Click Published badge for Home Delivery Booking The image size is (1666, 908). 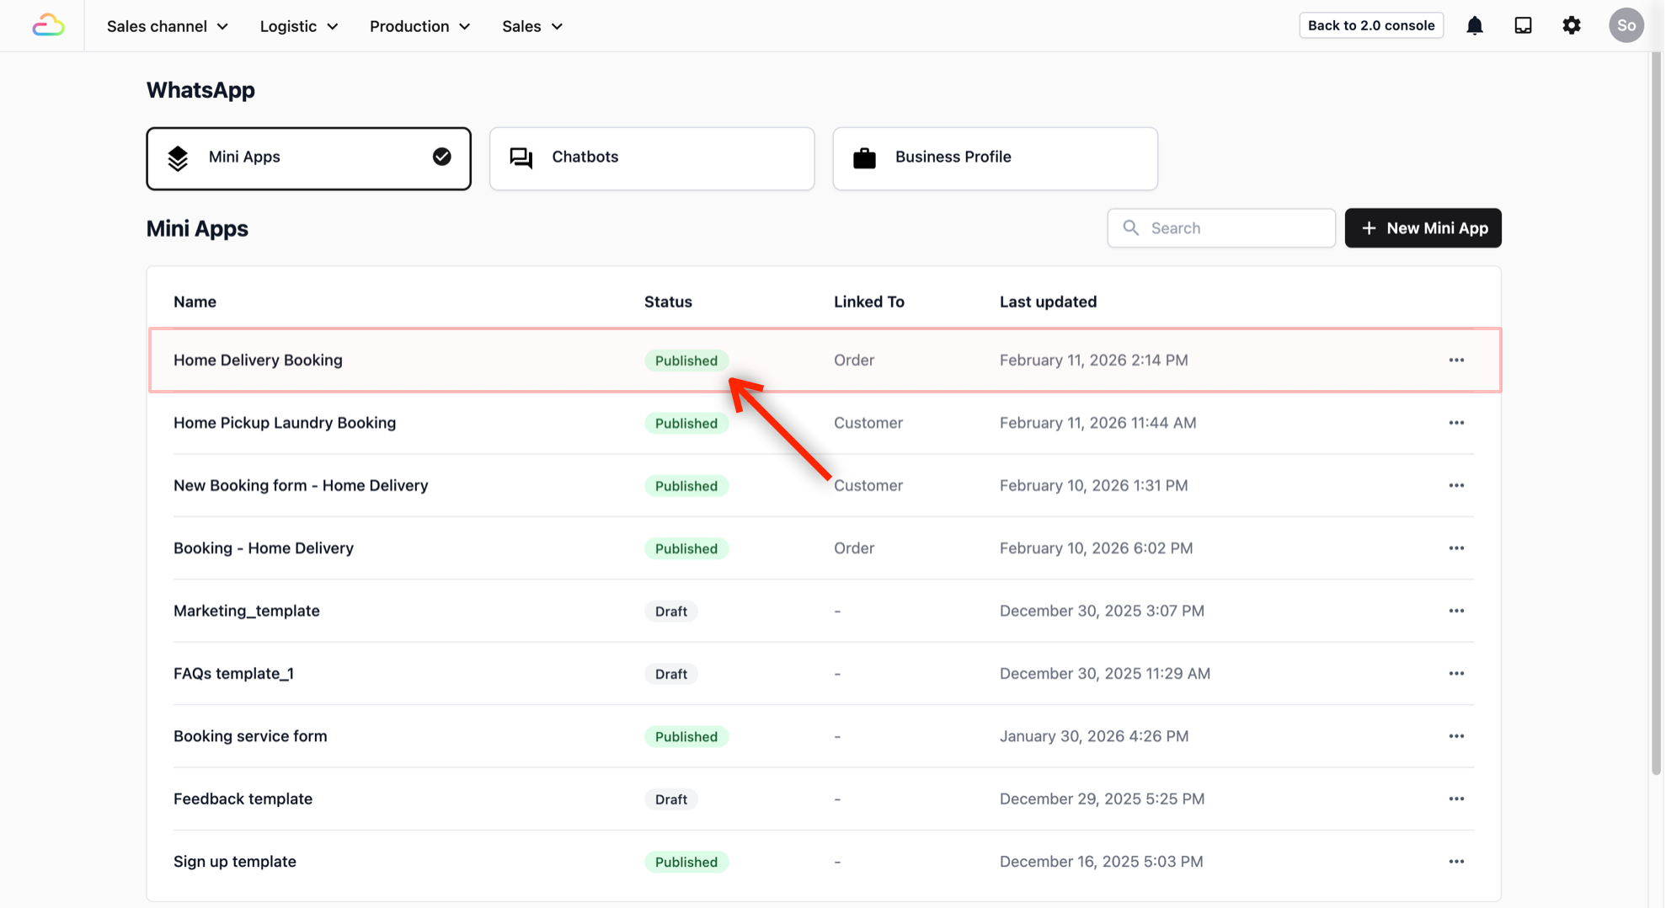[x=686, y=361]
